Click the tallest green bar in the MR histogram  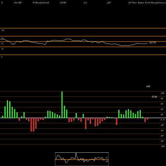(x=62, y=105)
